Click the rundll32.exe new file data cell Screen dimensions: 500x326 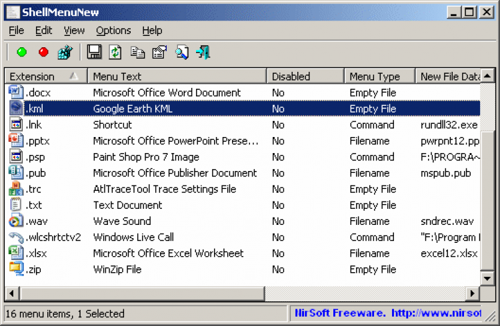(x=449, y=125)
